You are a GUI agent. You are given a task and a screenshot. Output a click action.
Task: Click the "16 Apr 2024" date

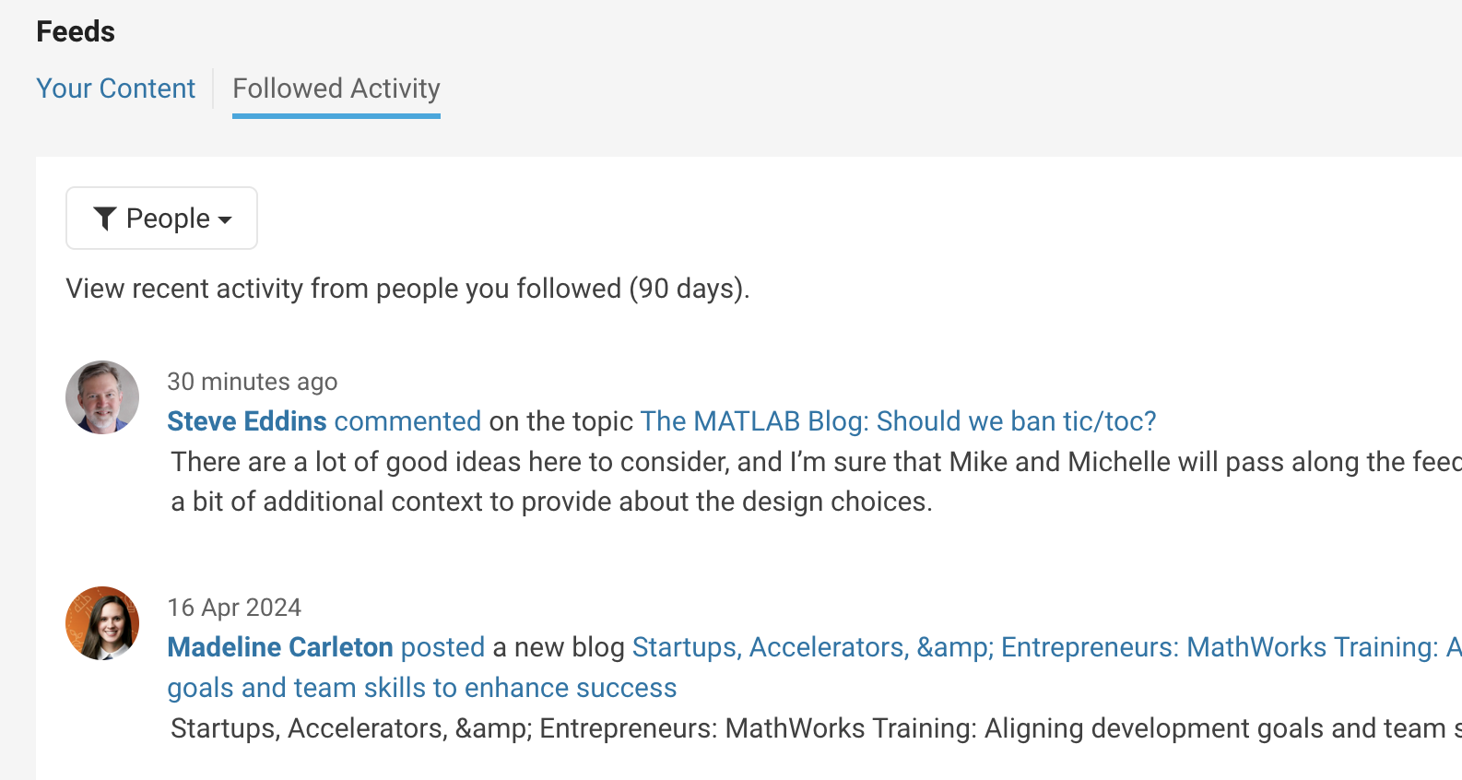point(234,608)
